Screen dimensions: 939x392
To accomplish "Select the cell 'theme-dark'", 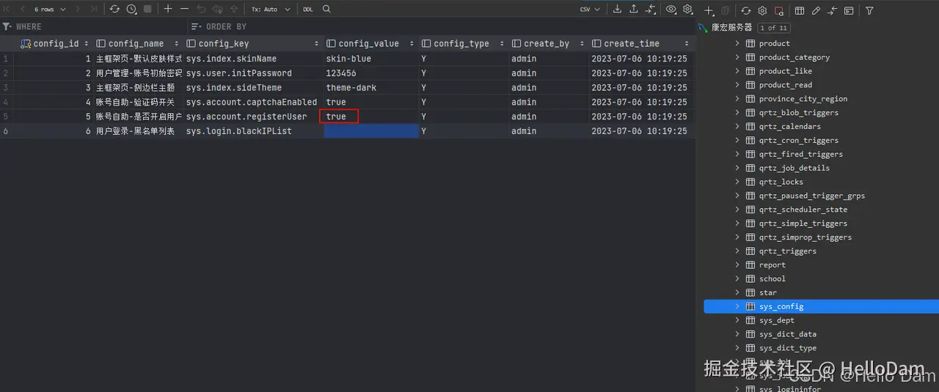I will 371,87.
